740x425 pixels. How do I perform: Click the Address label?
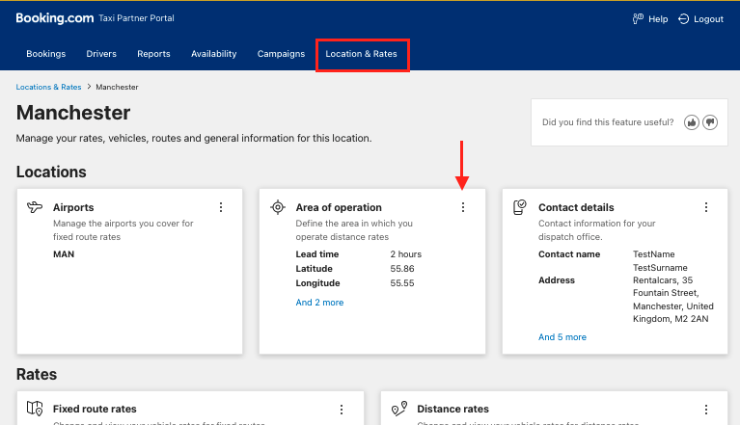[557, 279]
